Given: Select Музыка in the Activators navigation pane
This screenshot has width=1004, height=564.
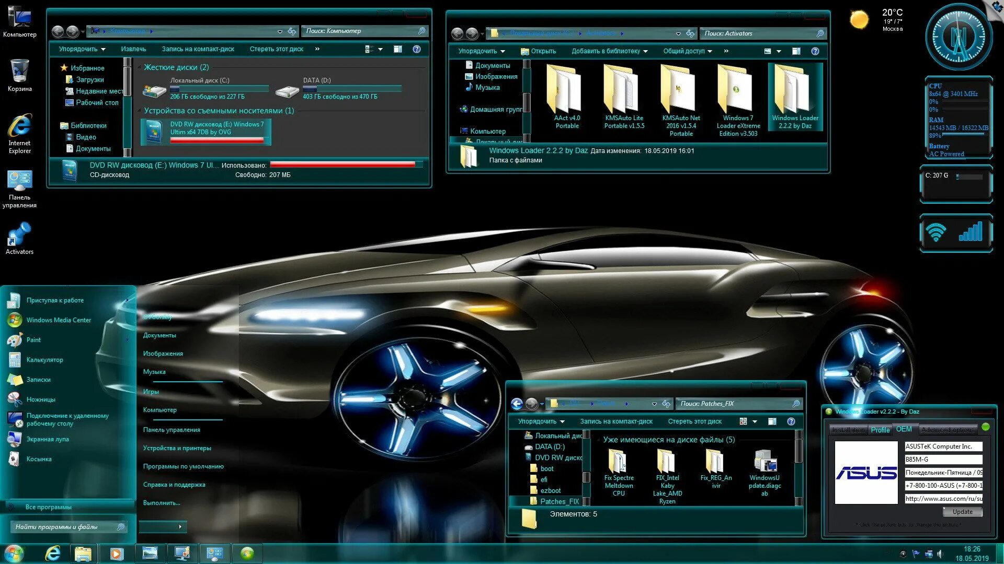Looking at the screenshot, I should 487,88.
